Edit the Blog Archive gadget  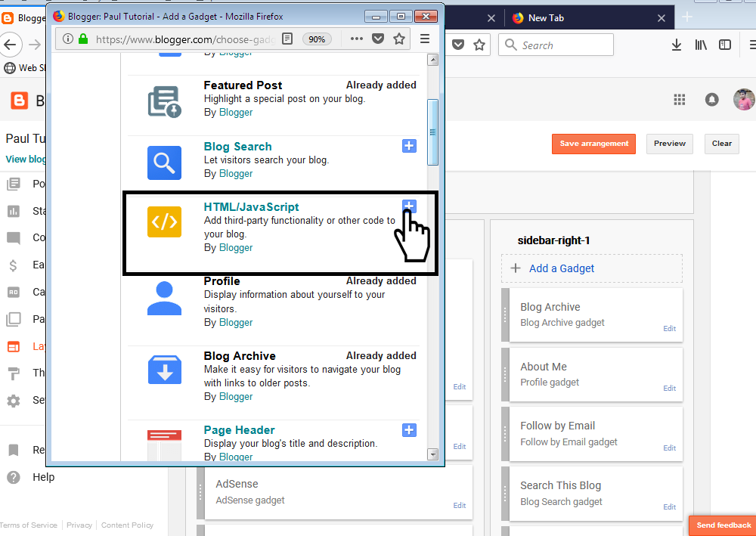[x=669, y=328]
